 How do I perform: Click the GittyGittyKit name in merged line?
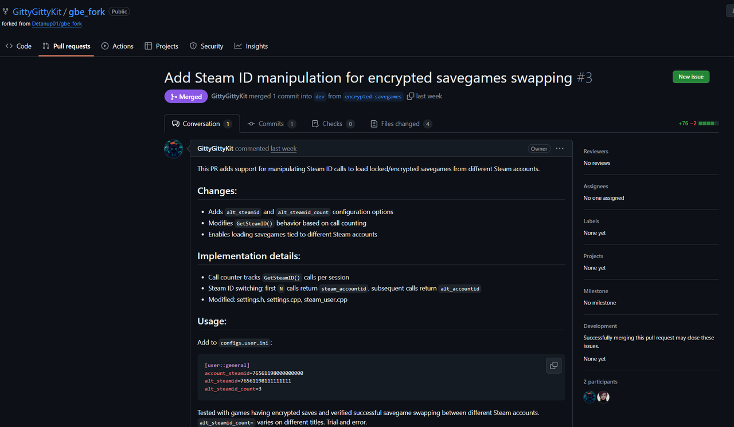tap(229, 96)
